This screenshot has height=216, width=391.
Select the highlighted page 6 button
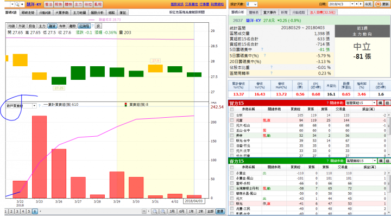[x=35, y=211]
